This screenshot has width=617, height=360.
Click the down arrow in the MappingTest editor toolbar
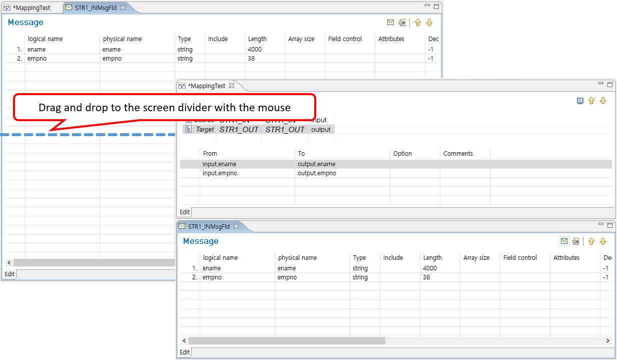(x=603, y=101)
